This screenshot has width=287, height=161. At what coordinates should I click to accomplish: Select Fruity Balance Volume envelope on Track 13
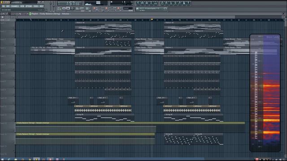click(130, 127)
